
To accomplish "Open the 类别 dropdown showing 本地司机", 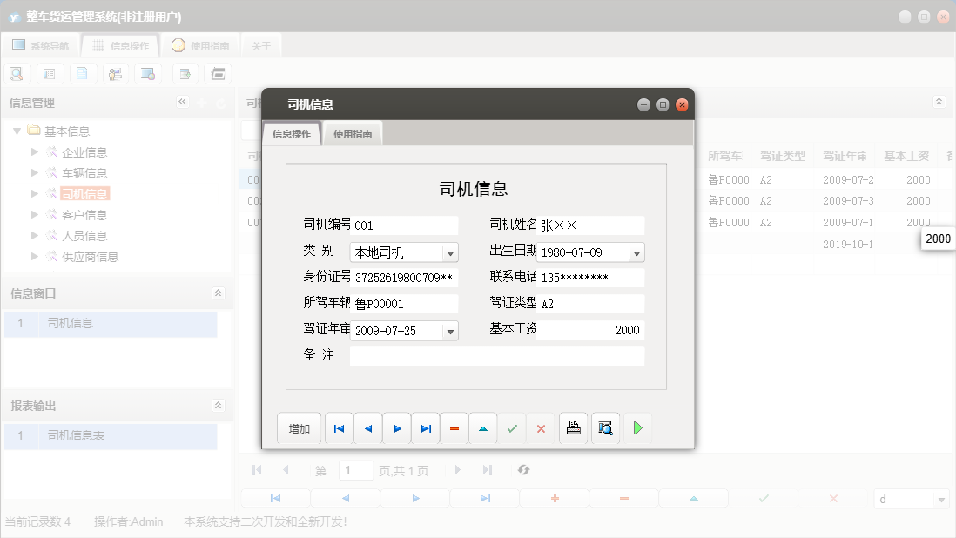I will 451,252.
